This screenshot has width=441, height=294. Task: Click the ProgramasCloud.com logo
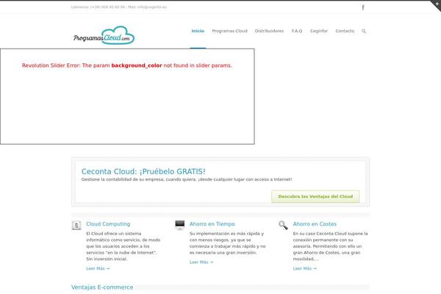tap(104, 35)
